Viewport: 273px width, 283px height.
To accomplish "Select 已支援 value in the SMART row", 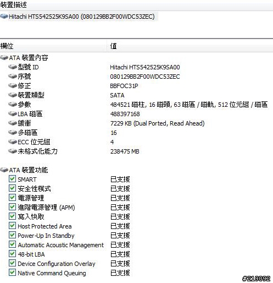I will click(x=120, y=179).
